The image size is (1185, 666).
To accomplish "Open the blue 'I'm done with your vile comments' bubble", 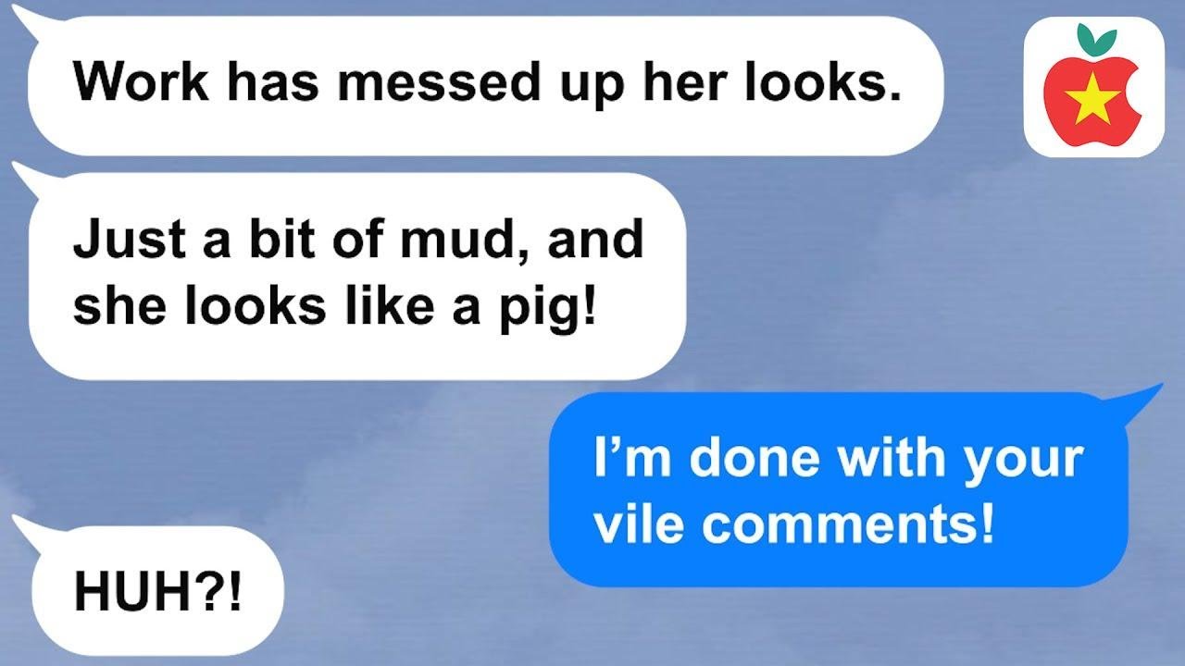I will click(838, 489).
